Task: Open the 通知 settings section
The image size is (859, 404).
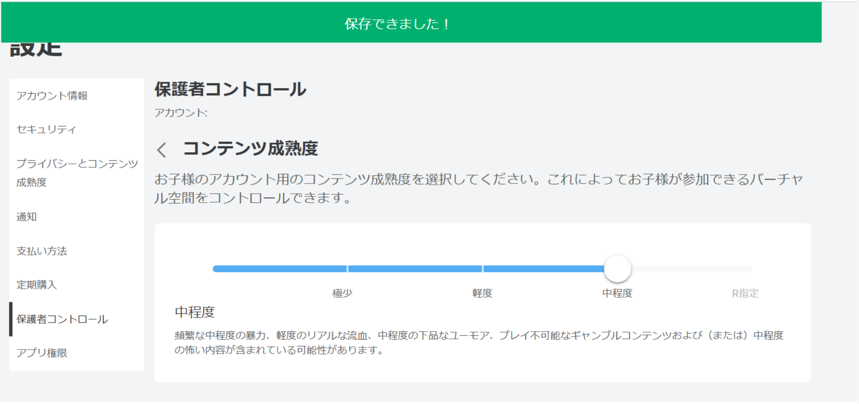Action: [27, 217]
